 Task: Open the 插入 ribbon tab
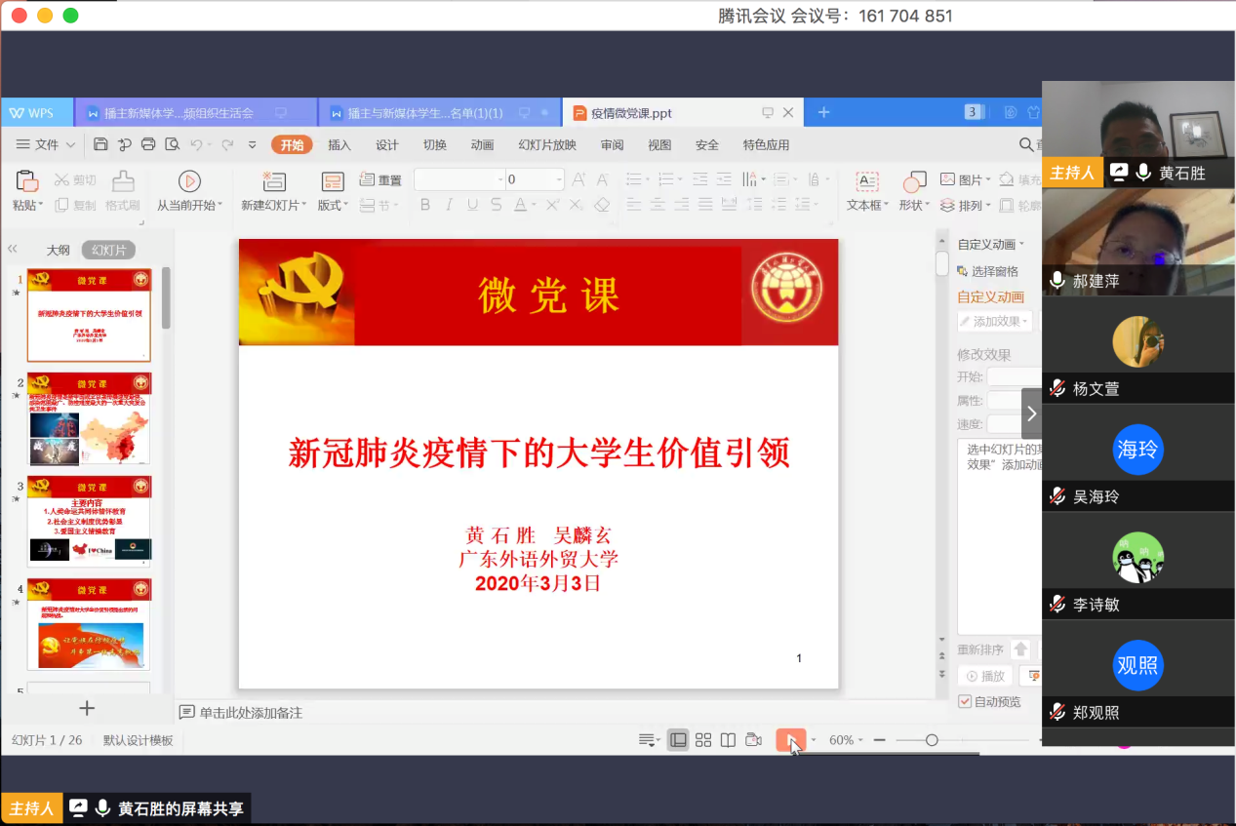[339, 145]
